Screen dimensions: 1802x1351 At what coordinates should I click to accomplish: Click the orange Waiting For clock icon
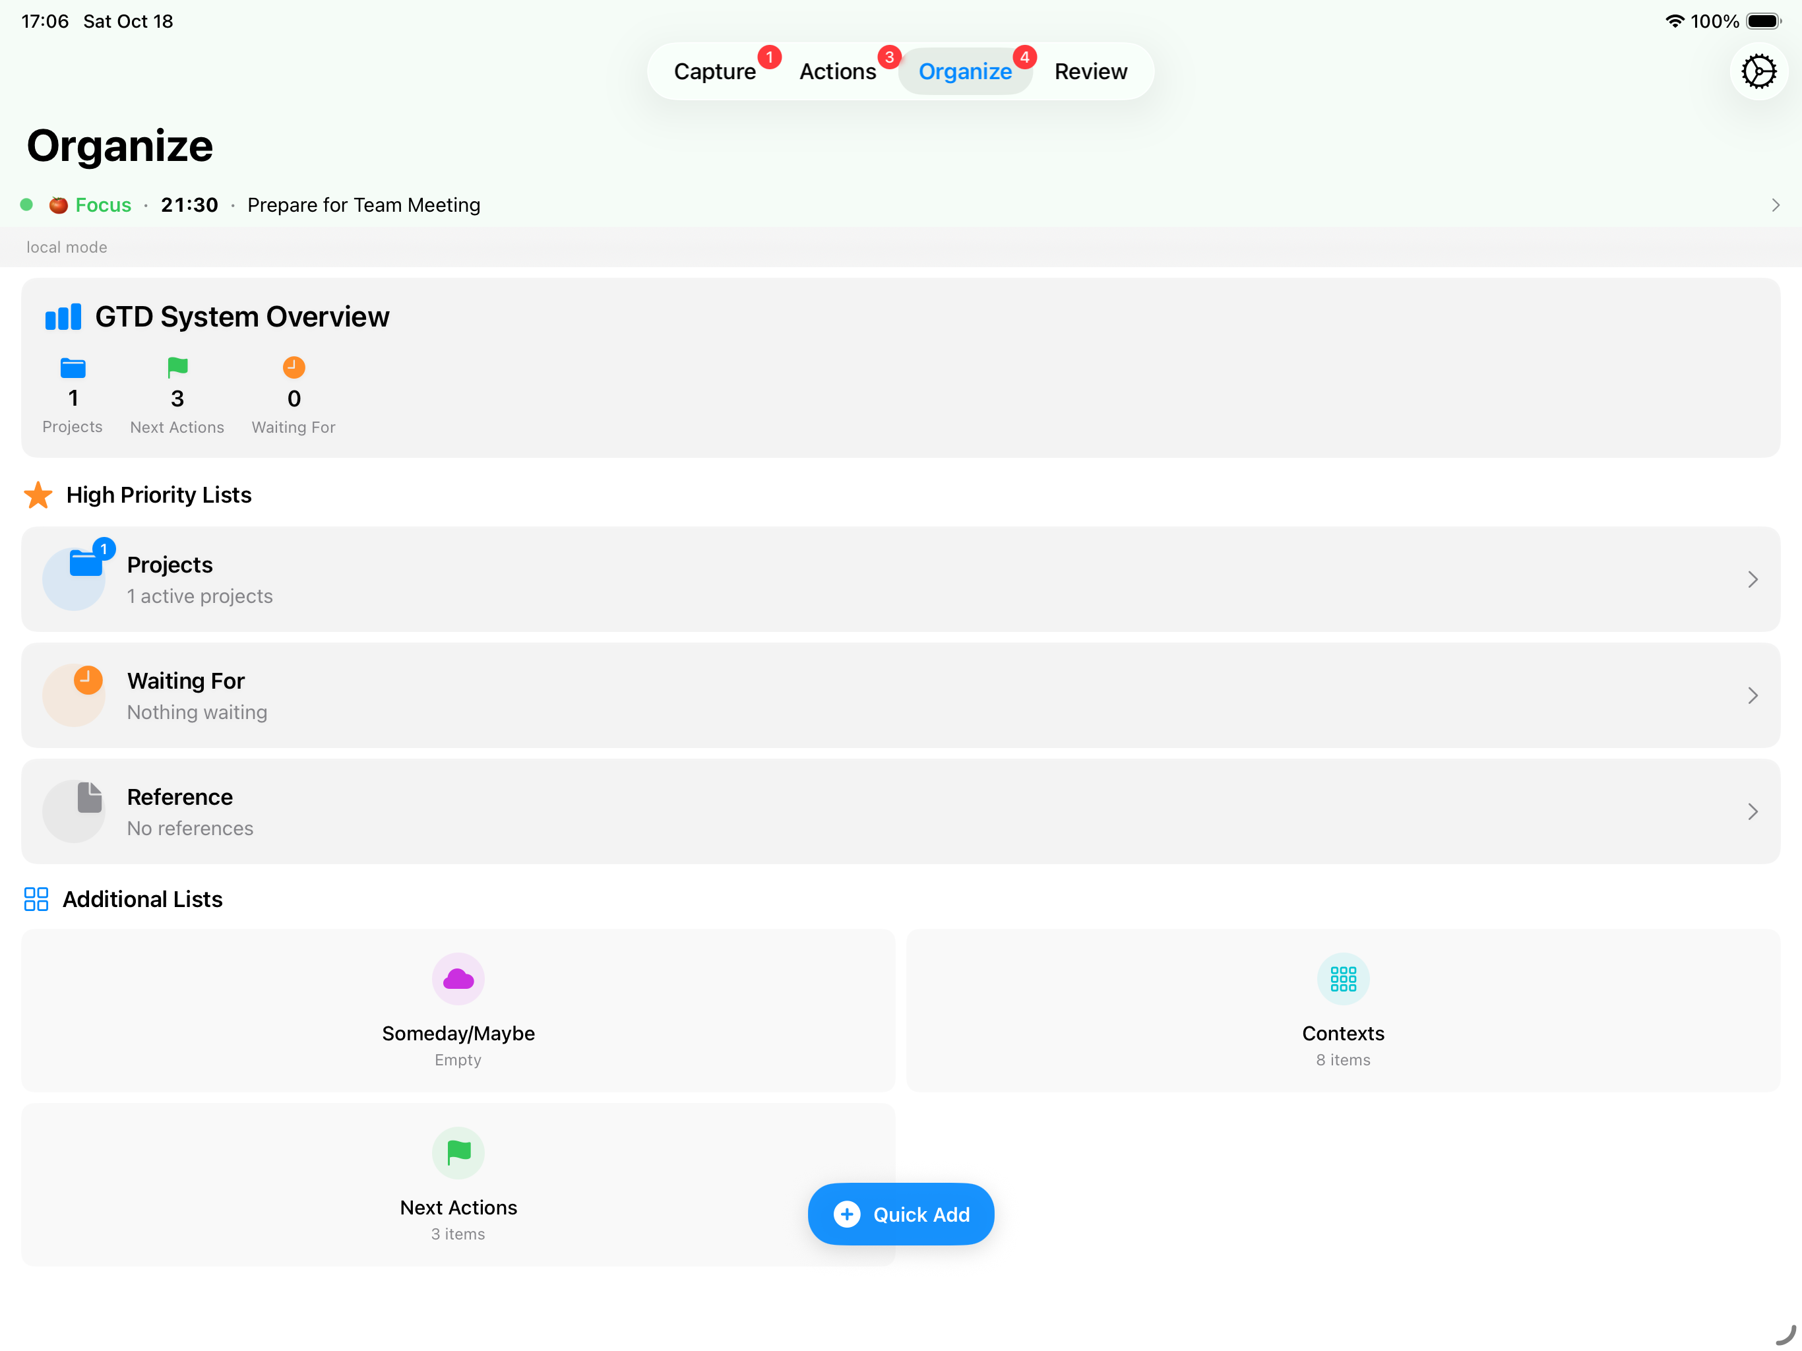[x=294, y=367]
